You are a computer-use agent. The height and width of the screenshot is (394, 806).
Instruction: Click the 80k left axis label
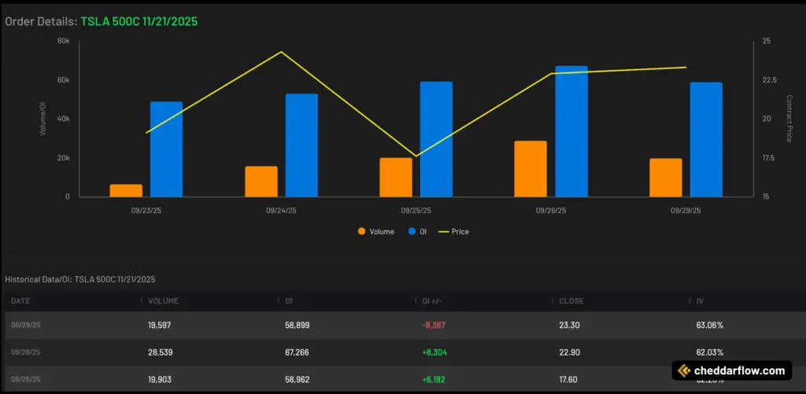click(63, 41)
